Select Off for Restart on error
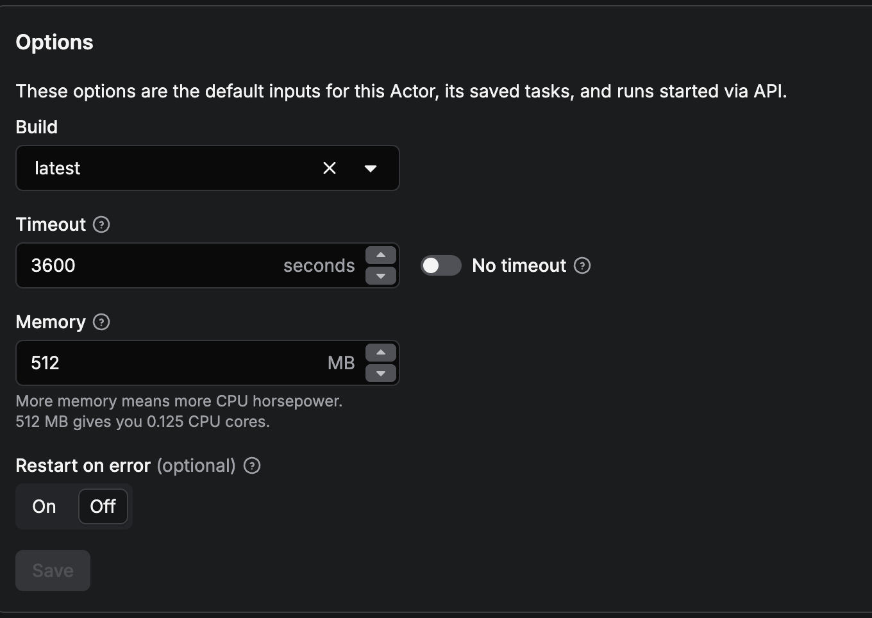Viewport: 872px width, 618px height. [103, 506]
